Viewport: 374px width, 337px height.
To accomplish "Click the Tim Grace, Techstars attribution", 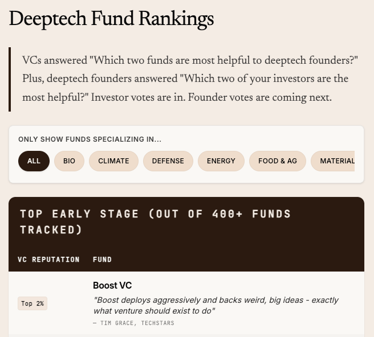I will pos(133,323).
